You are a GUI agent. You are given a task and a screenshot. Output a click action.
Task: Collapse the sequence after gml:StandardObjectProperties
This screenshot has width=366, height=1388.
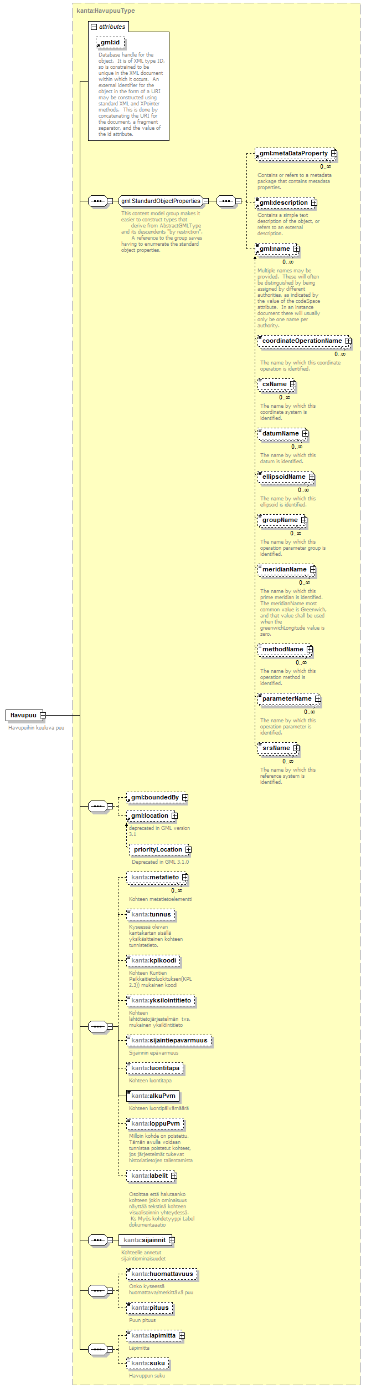238,201
